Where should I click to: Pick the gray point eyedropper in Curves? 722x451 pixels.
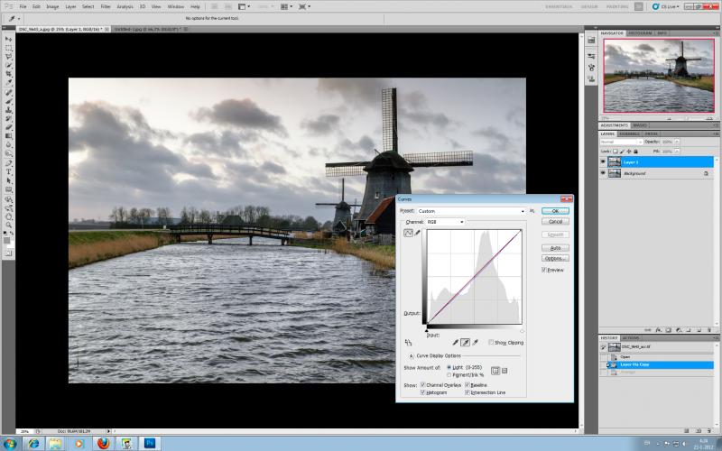point(465,343)
